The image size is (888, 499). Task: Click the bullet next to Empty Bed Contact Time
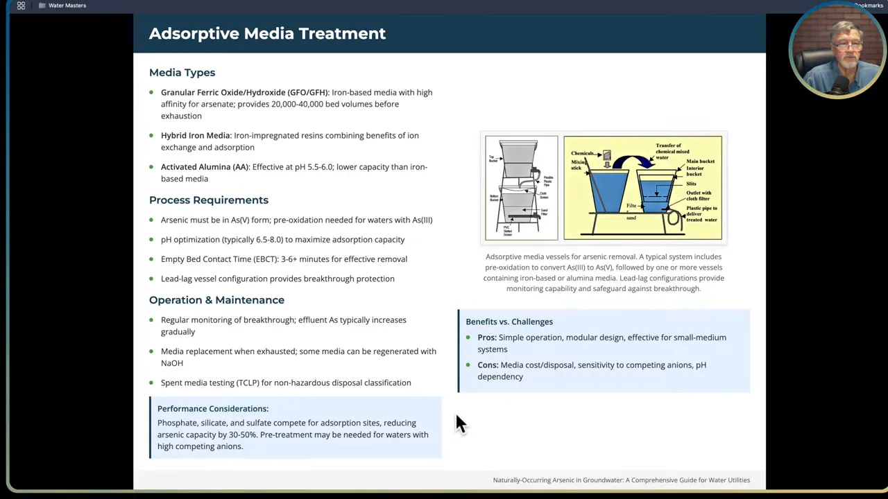(x=151, y=259)
